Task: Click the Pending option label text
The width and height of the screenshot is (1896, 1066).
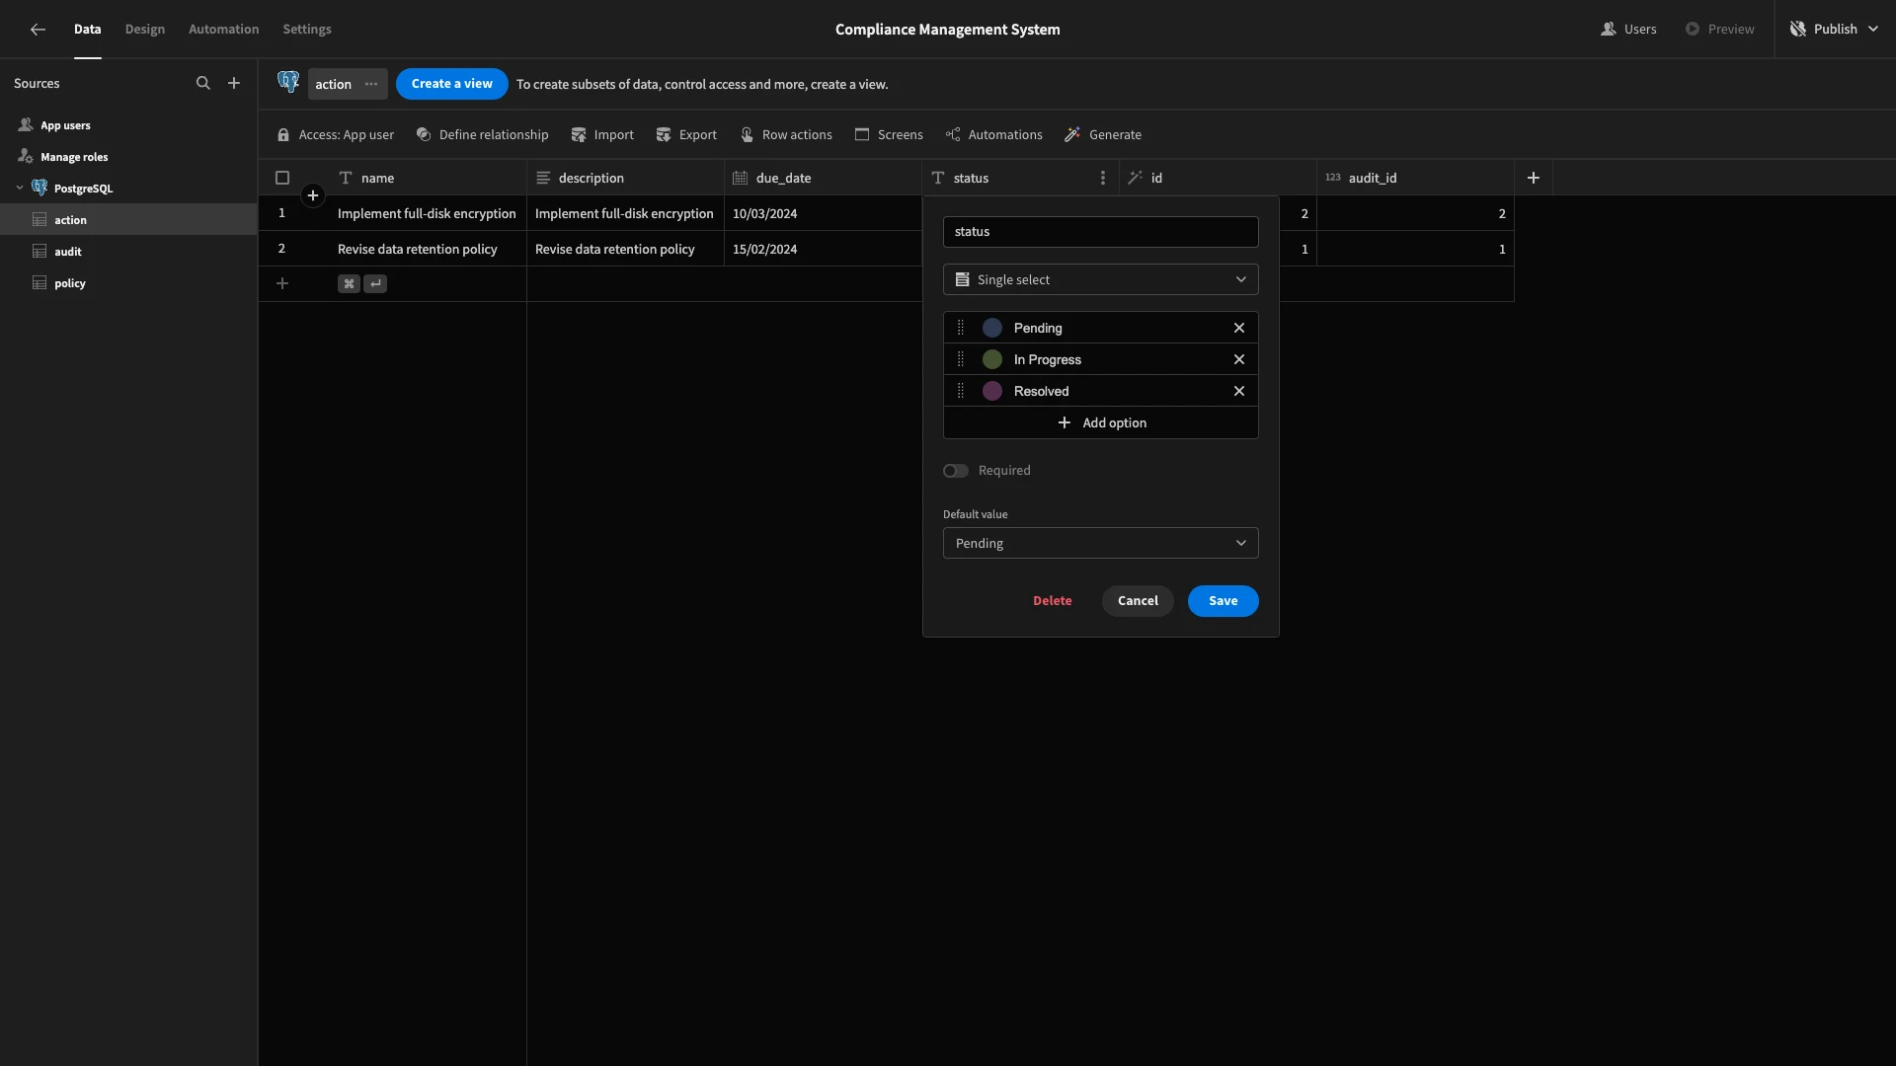Action: pyautogui.click(x=1038, y=329)
